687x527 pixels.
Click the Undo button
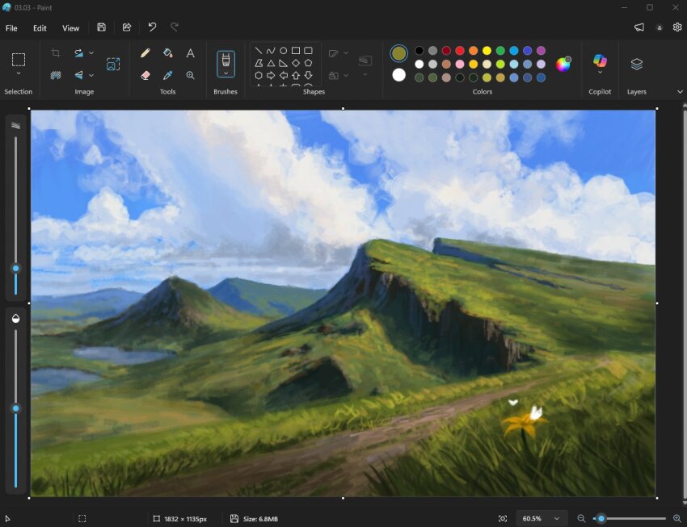coord(153,27)
